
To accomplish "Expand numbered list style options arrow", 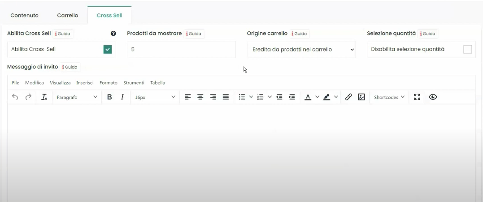I will [270, 97].
